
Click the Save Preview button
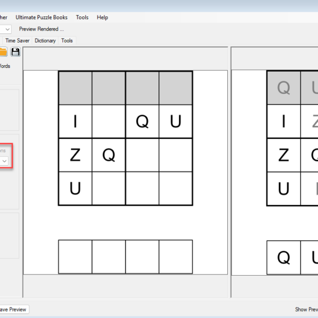coord(14,310)
